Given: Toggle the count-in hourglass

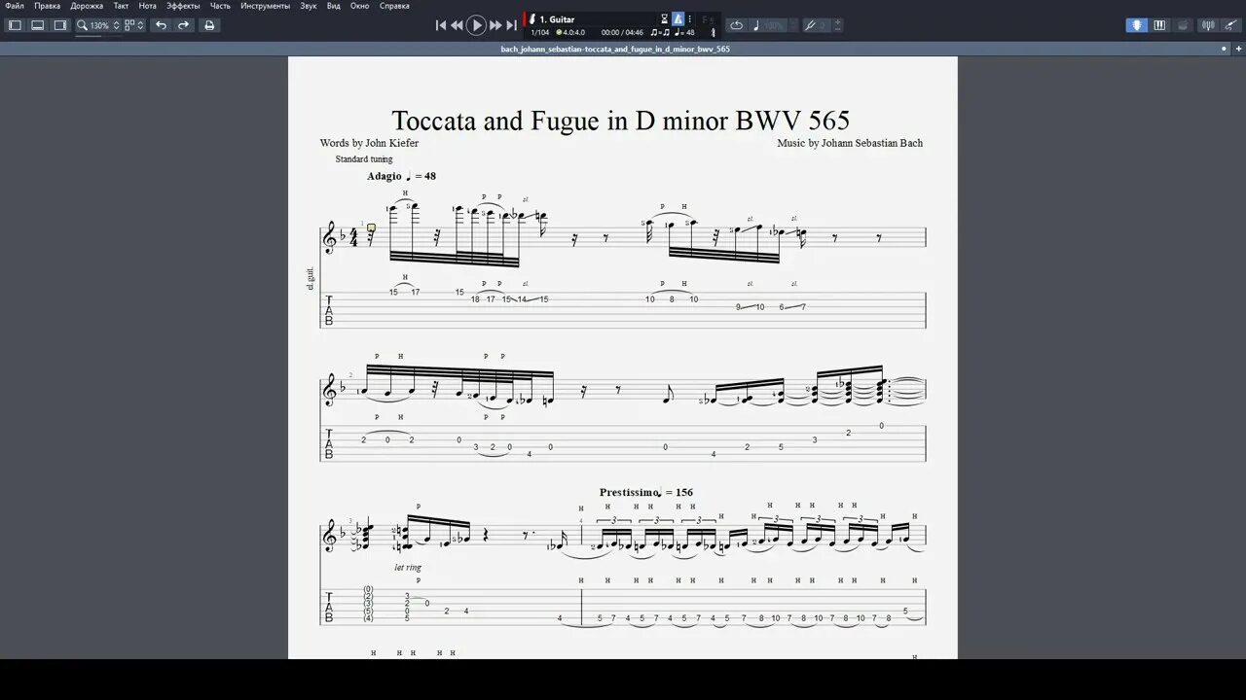Looking at the screenshot, I should 665,19.
